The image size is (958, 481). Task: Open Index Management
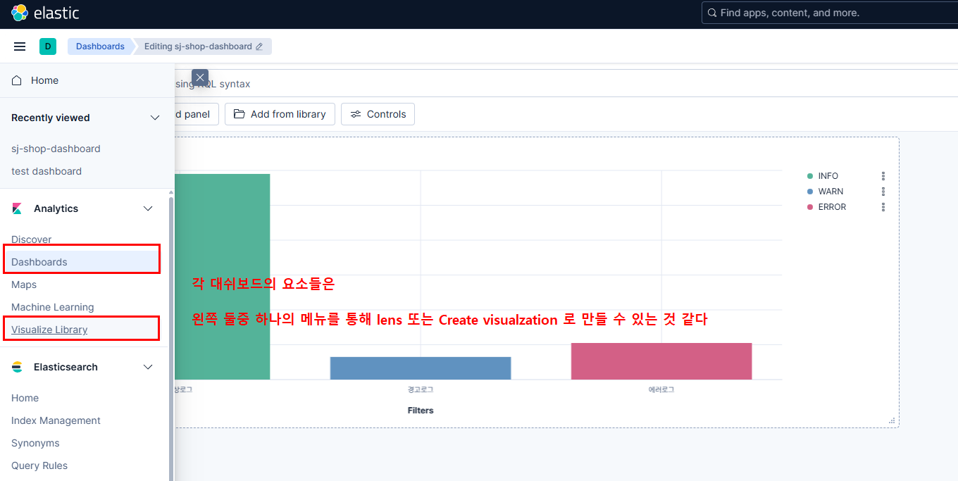click(x=56, y=420)
